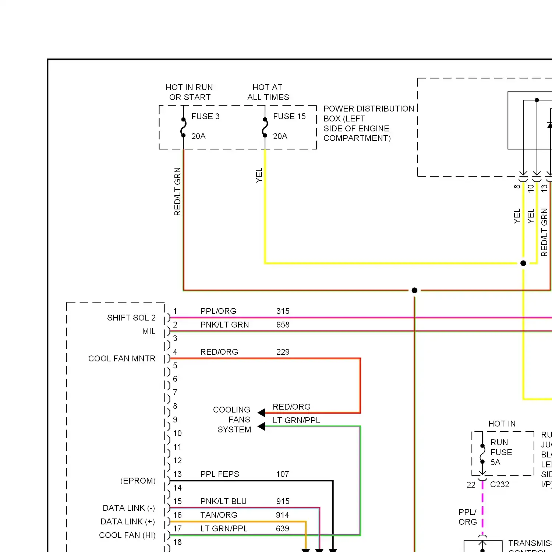The width and height of the screenshot is (552, 552).
Task: Click pin number 22 near C232
Action: click(x=471, y=485)
